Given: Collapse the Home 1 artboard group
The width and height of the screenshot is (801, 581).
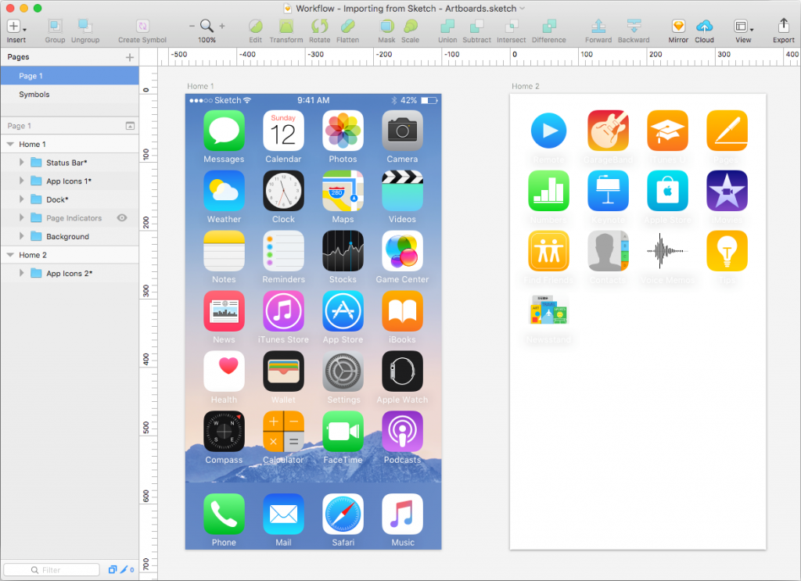Looking at the screenshot, I should pyautogui.click(x=10, y=145).
